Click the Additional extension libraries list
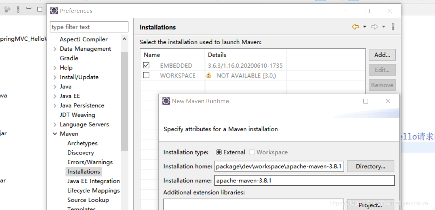The height and width of the screenshot is (210, 435). (x=254, y=204)
